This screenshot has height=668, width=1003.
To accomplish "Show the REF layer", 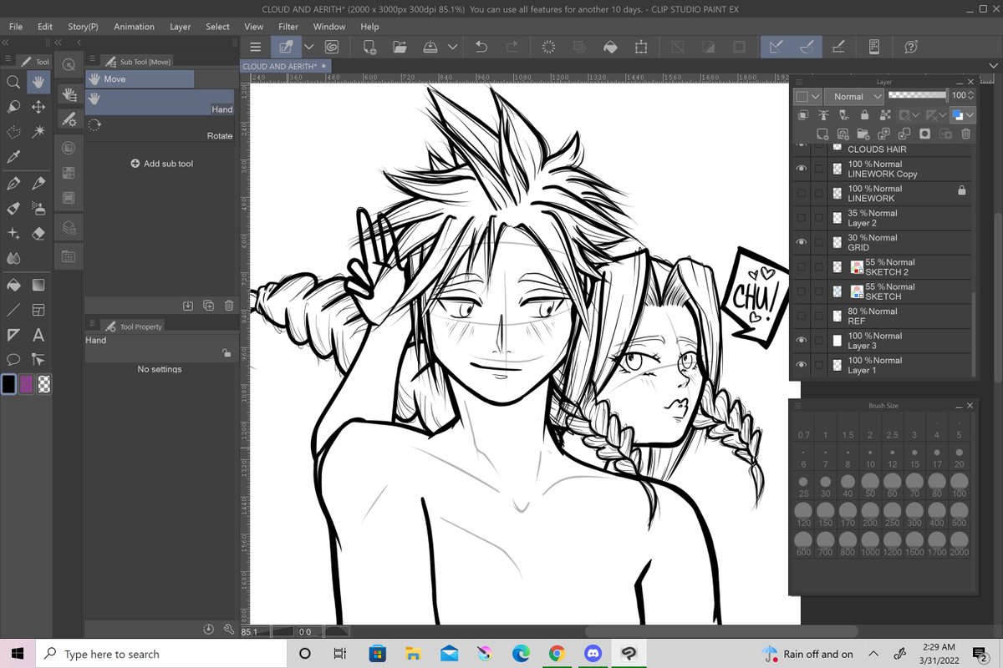I will click(x=802, y=316).
